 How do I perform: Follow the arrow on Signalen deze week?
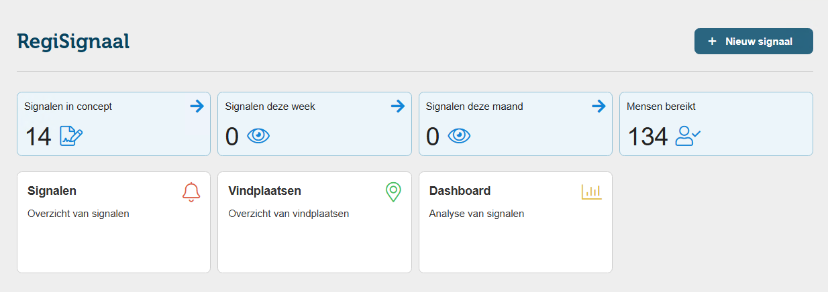398,106
